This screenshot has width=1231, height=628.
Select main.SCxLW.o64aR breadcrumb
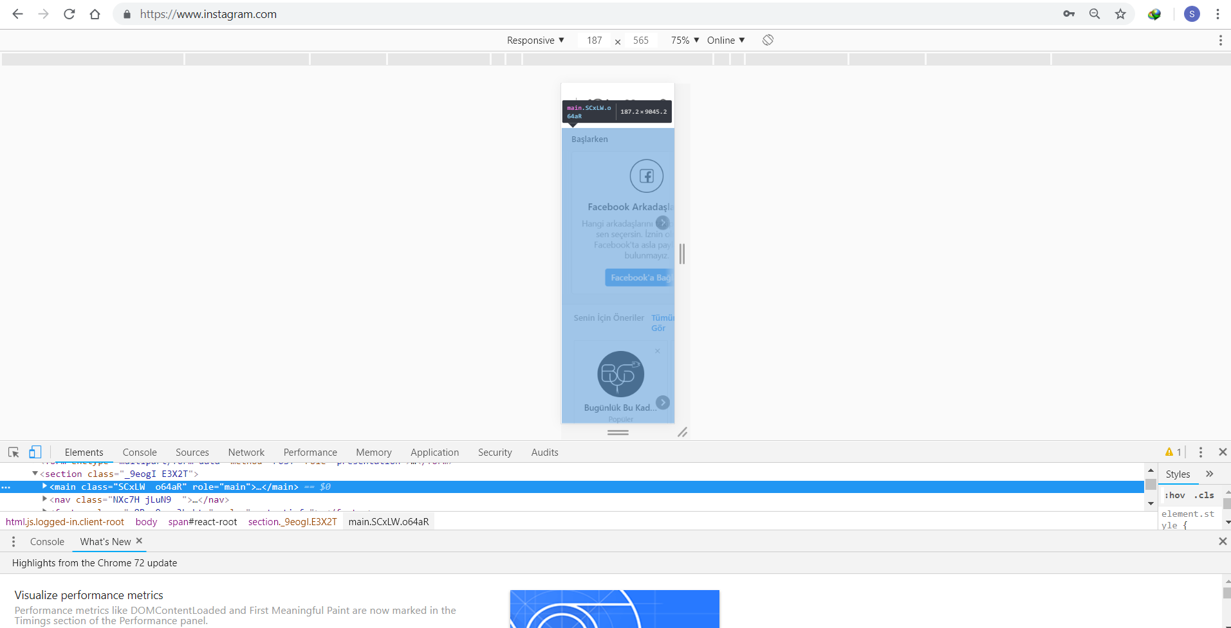click(389, 522)
